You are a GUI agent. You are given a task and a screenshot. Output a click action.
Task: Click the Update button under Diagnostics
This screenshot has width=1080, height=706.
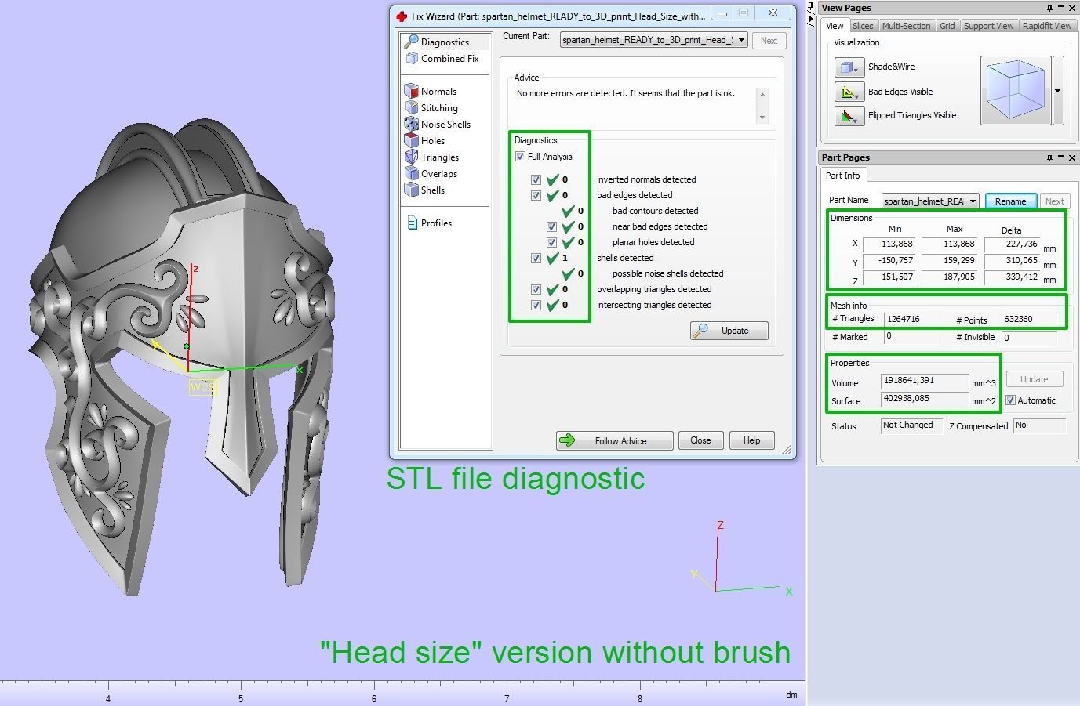tap(729, 331)
